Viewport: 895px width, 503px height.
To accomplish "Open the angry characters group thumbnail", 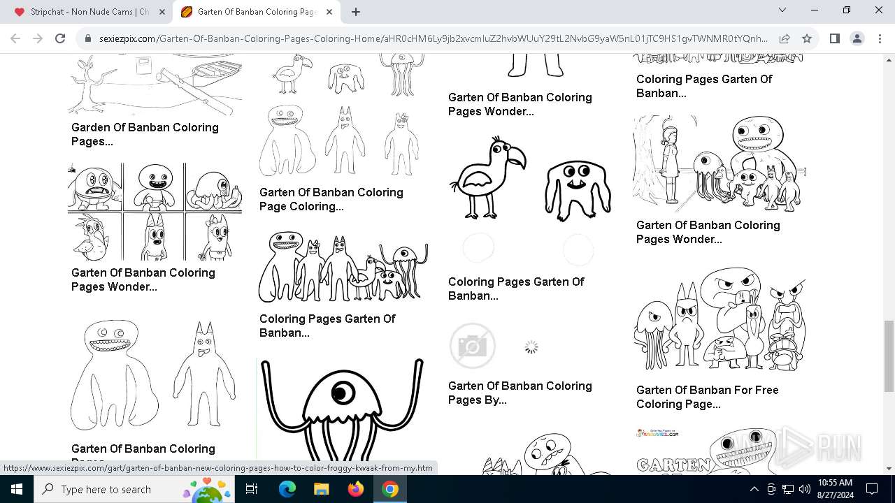I will click(x=719, y=319).
